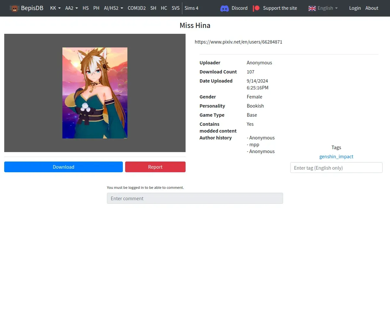Viewport: 390px width, 325px height.
Task: Go to the HS section
Action: (85, 8)
